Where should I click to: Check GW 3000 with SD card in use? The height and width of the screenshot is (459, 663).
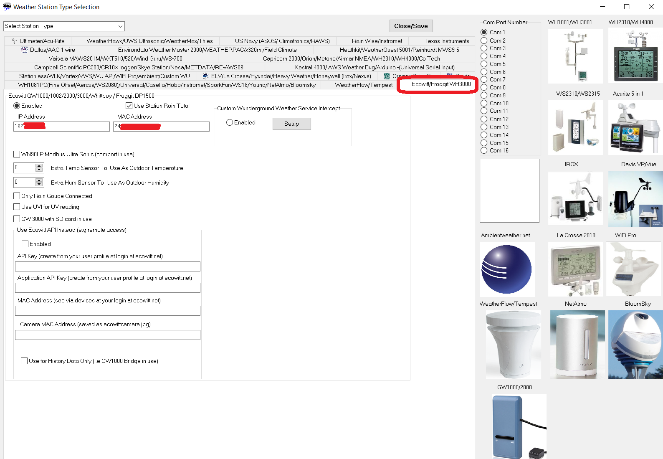tap(17, 219)
